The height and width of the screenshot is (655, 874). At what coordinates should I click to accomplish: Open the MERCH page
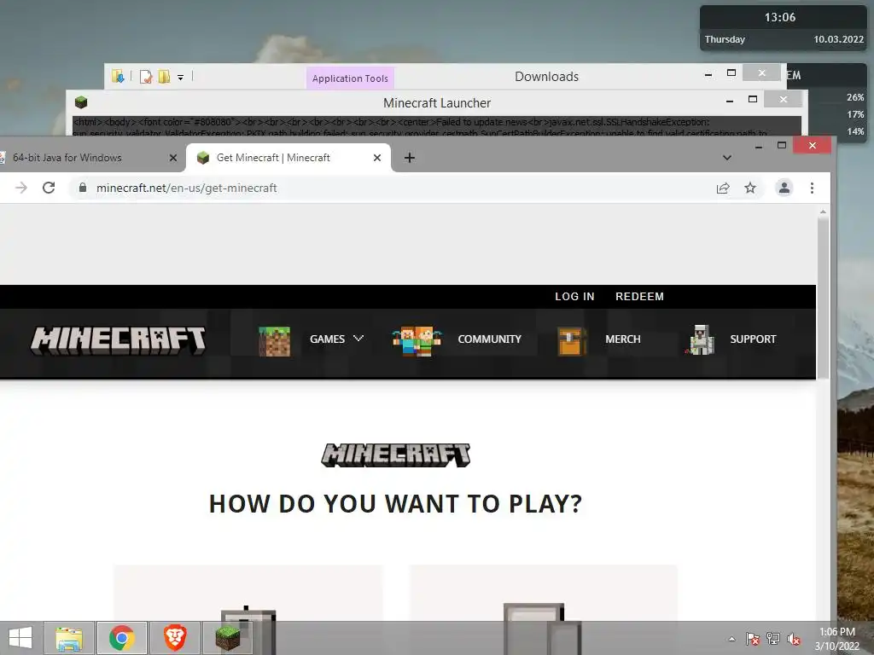622,339
